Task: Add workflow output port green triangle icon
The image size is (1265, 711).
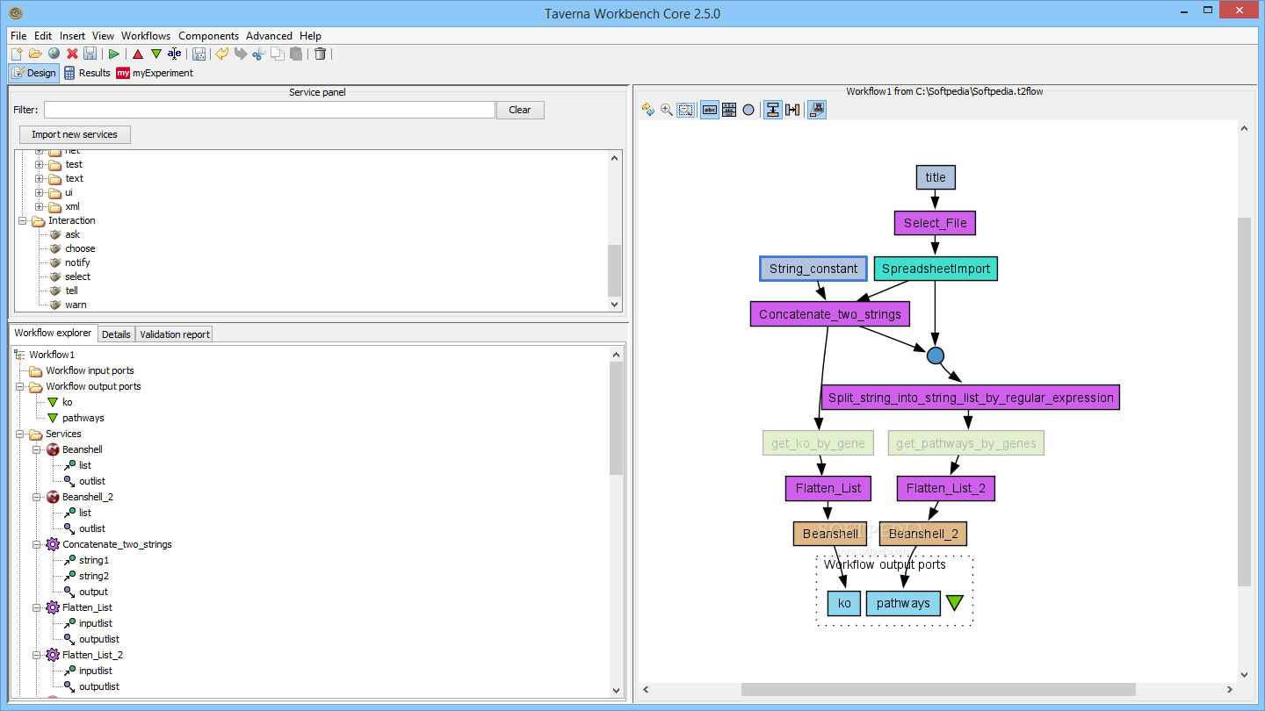Action: click(x=156, y=54)
